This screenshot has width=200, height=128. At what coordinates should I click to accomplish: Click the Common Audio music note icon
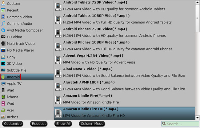pyautogui.click(x=3, y=23)
